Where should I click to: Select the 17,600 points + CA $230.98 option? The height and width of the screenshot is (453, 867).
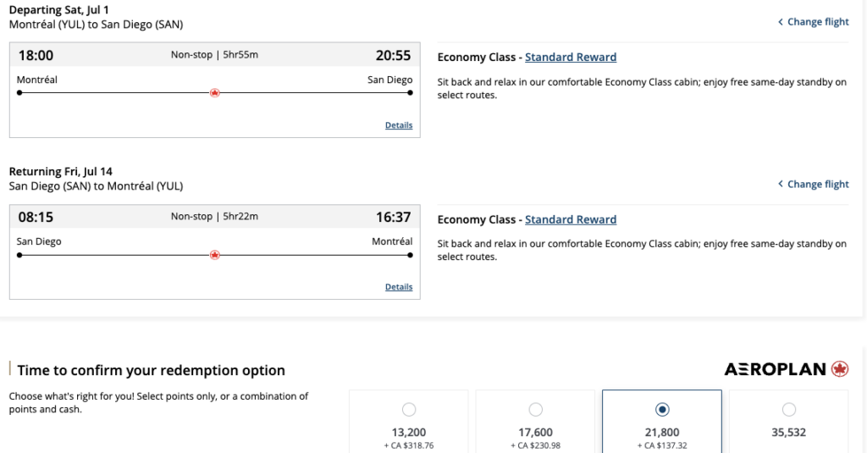coord(536,410)
